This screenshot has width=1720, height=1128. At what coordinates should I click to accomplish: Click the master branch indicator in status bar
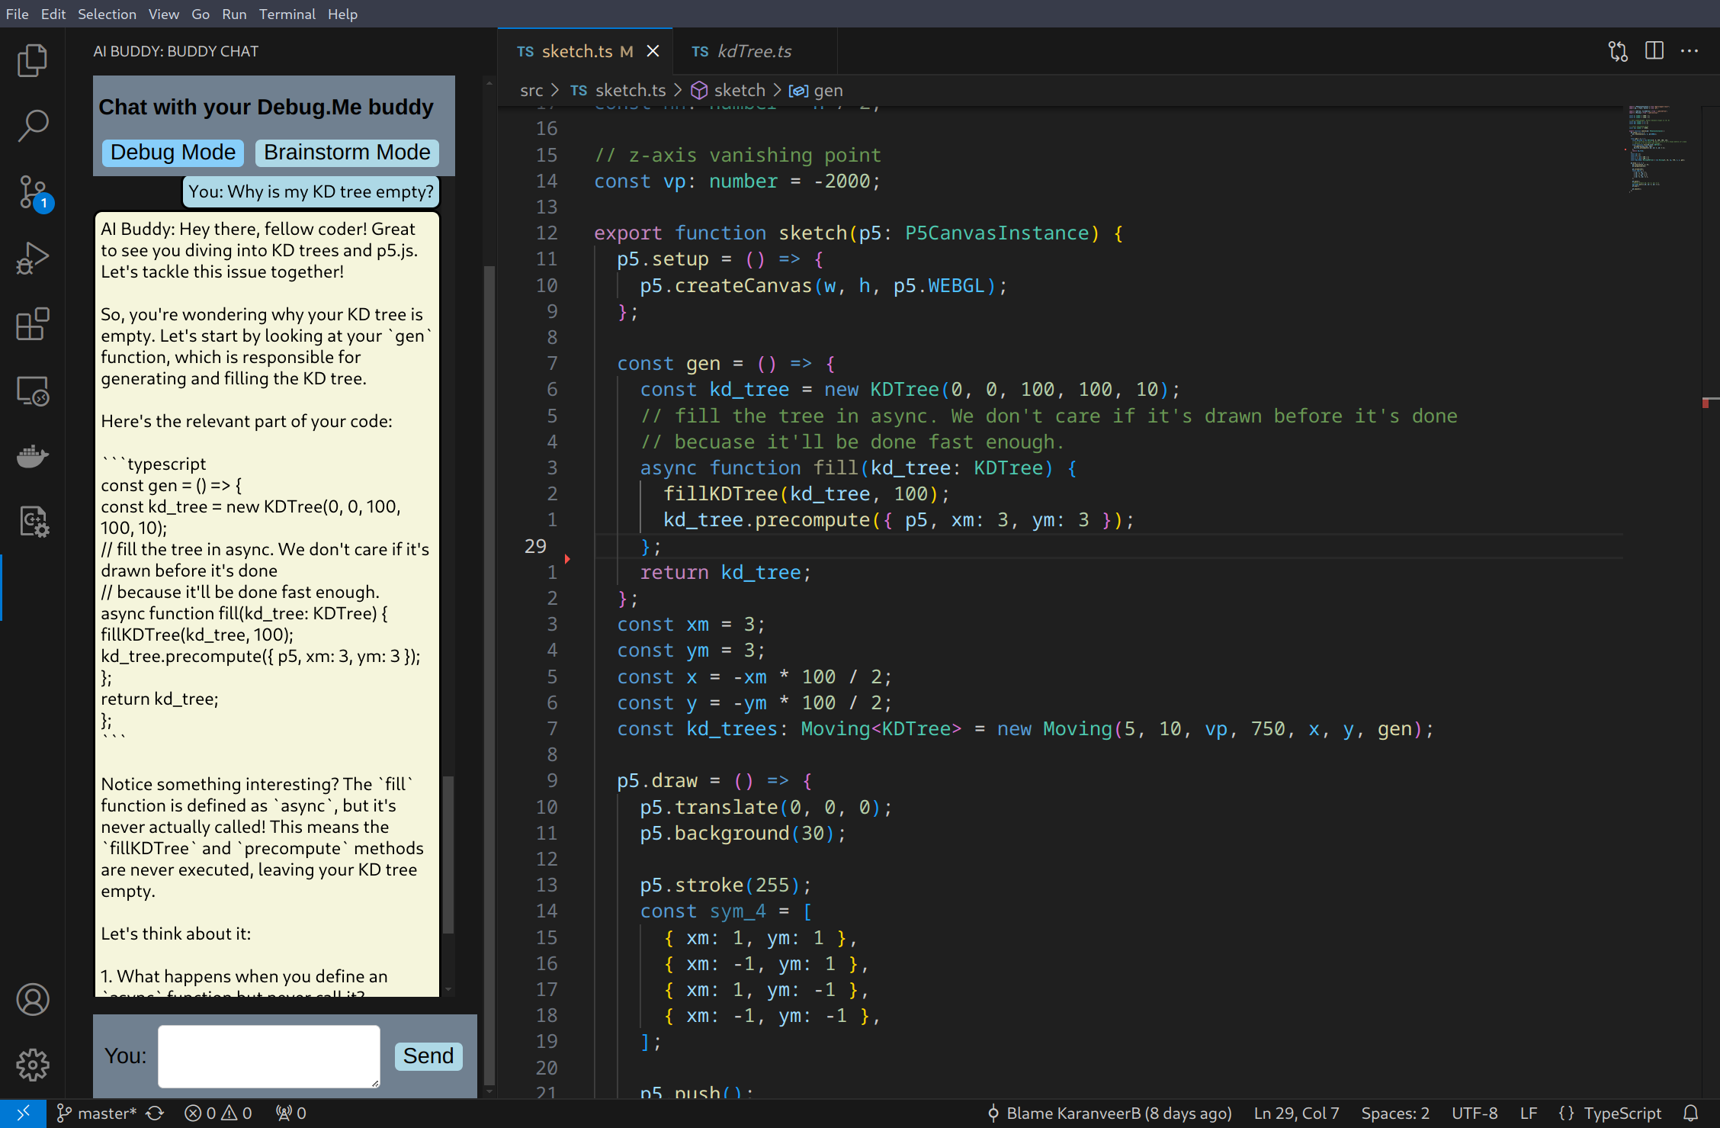pos(98,1114)
